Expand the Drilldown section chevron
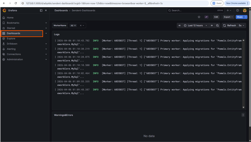 tap(46, 44)
